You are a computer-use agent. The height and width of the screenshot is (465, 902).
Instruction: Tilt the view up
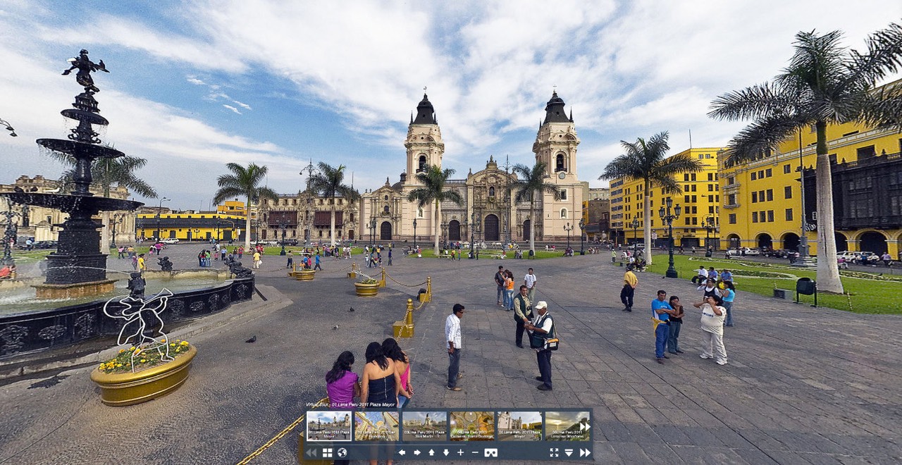click(x=431, y=452)
